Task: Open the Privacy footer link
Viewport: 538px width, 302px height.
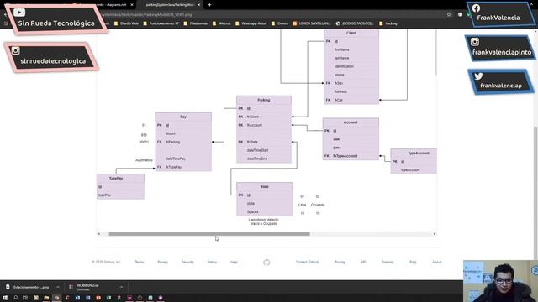Action: click(x=162, y=262)
